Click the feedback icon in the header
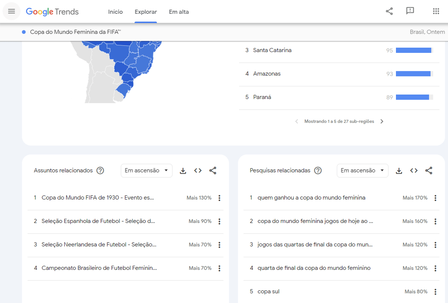This screenshot has height=303, width=448. coord(410,11)
